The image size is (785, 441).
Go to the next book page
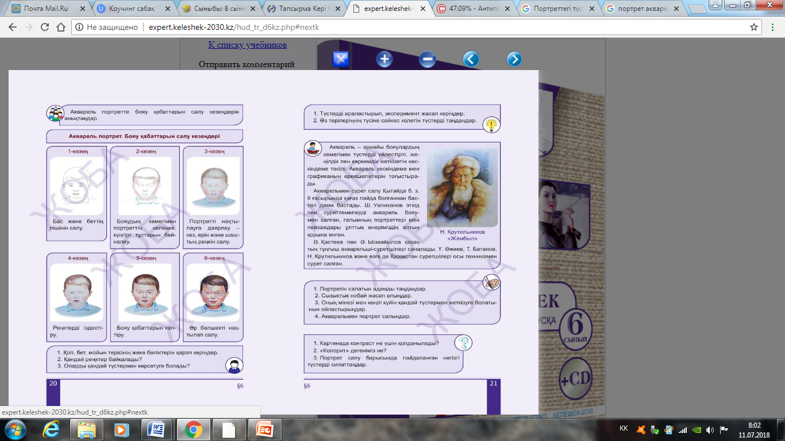coord(514,59)
